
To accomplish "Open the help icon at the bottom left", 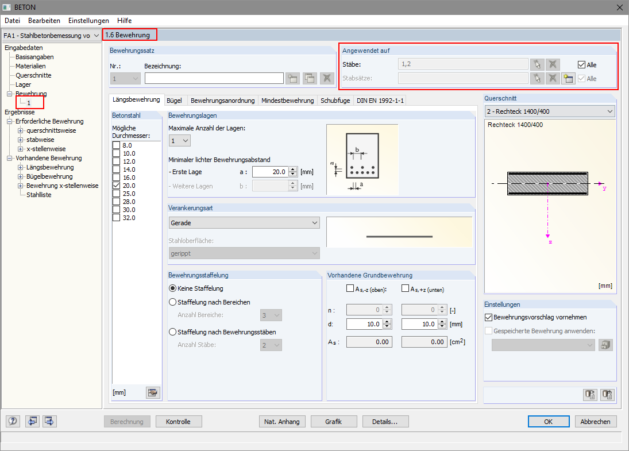I will [13, 421].
